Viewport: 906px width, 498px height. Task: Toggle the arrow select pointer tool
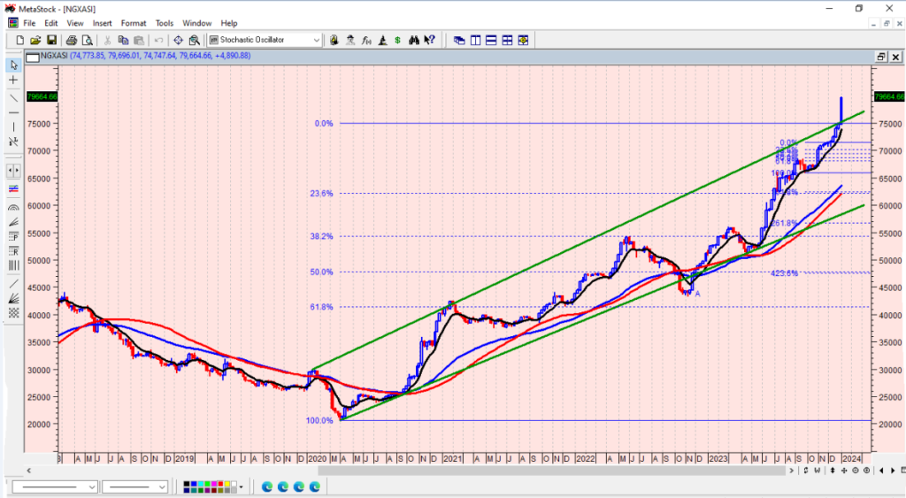pos(13,65)
